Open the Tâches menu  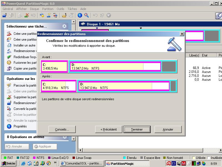pos(72,9)
